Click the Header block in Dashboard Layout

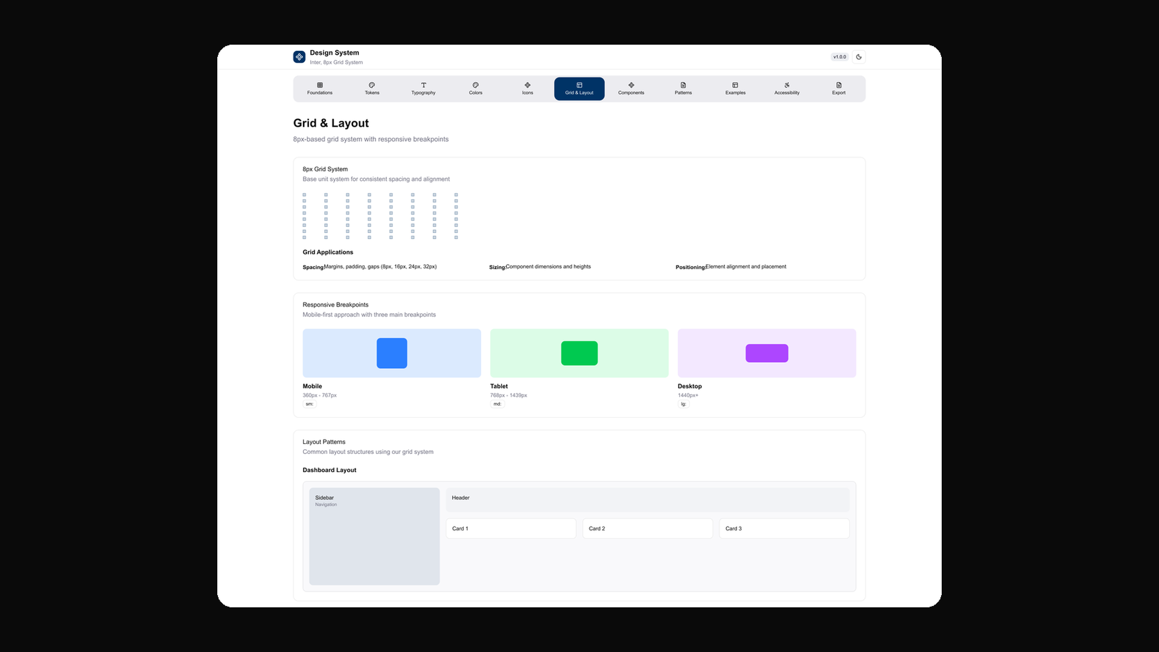click(x=648, y=500)
